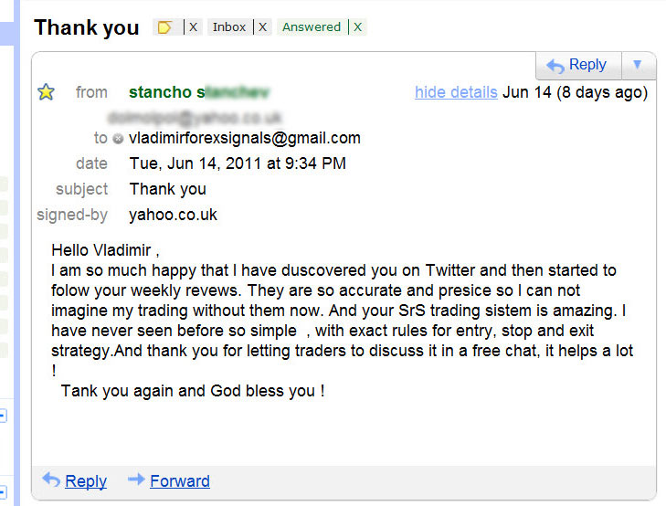The image size is (666, 506).
Task: Remove the Answered label with X
Action: click(358, 27)
